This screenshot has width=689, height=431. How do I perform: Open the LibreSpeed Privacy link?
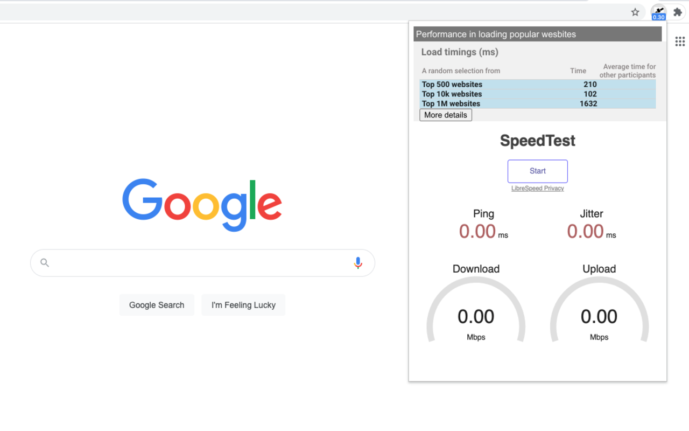[537, 188]
